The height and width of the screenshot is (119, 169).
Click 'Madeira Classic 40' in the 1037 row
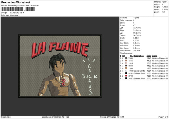point(160,76)
